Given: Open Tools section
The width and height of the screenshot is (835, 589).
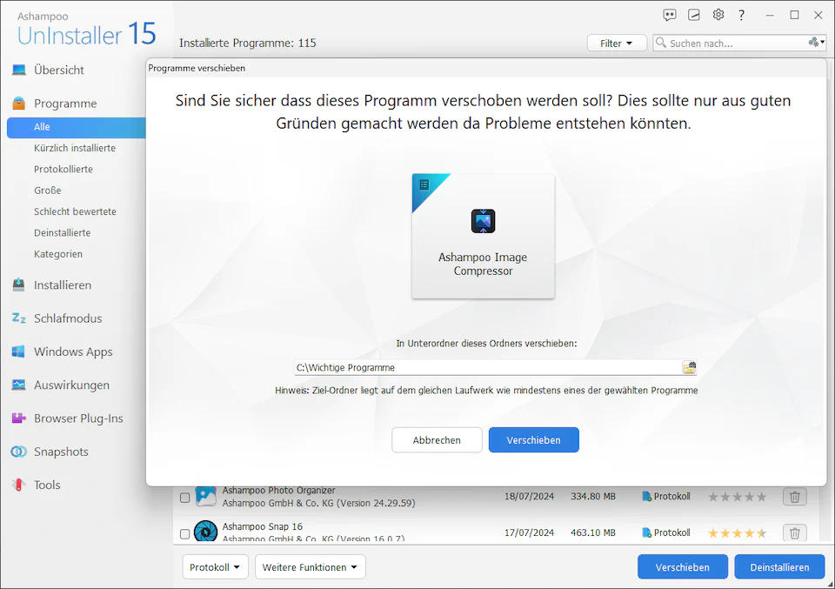Looking at the screenshot, I should (x=47, y=485).
